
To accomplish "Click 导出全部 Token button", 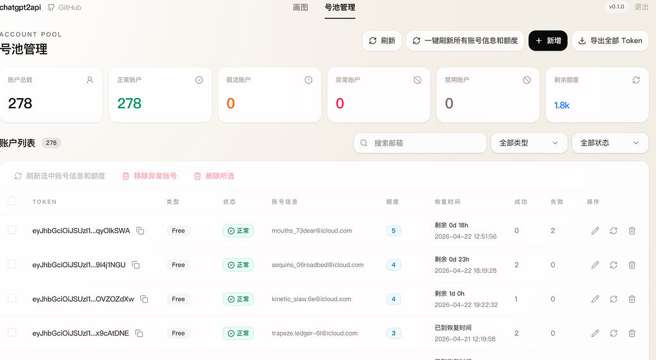I will pyautogui.click(x=610, y=40).
